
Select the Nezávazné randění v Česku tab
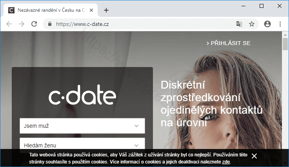51,10
